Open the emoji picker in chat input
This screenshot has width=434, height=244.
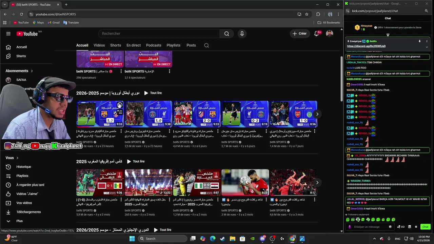tap(390, 227)
